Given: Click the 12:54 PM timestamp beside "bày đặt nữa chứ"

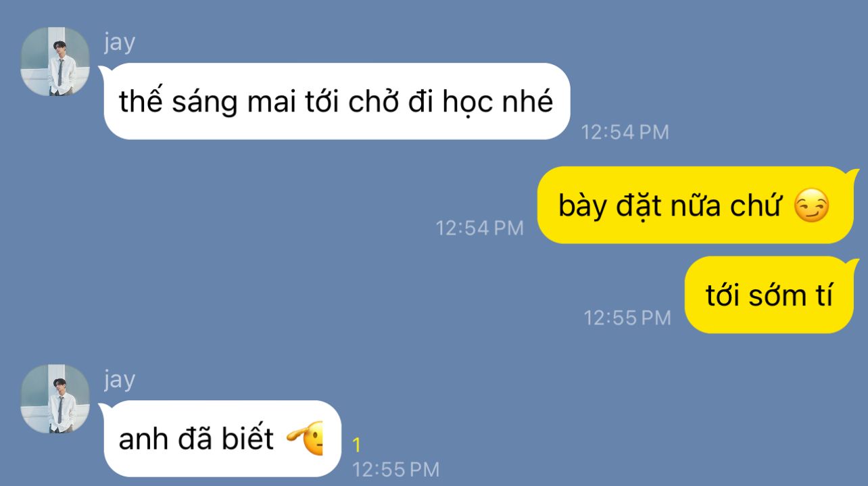Looking at the screenshot, I should 480,228.
